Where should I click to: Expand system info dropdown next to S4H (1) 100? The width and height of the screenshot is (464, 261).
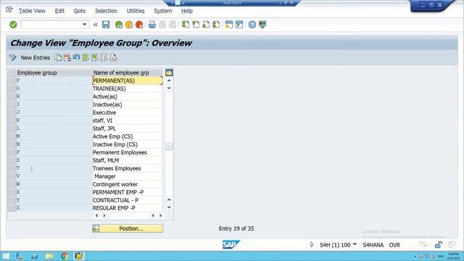(355, 244)
